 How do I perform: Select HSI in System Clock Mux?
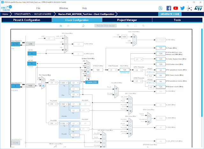click(x=88, y=63)
